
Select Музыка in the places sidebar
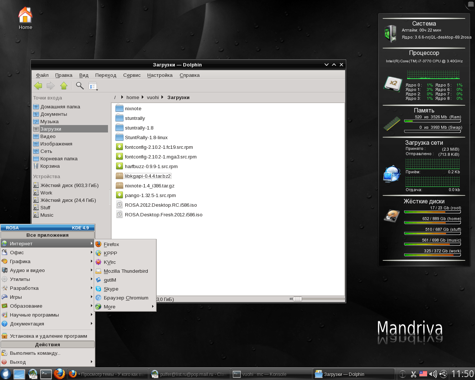pyautogui.click(x=49, y=121)
